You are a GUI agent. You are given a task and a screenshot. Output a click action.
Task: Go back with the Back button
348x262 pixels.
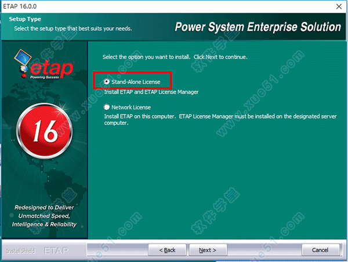(167, 250)
